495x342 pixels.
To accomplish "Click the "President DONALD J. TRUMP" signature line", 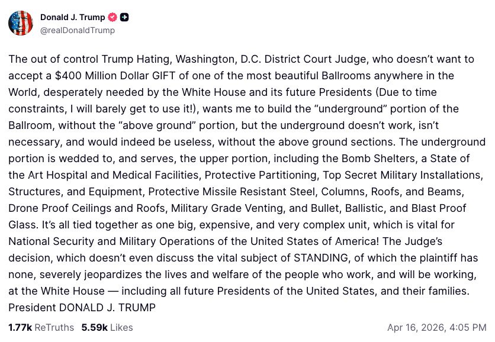I will [82, 307].
